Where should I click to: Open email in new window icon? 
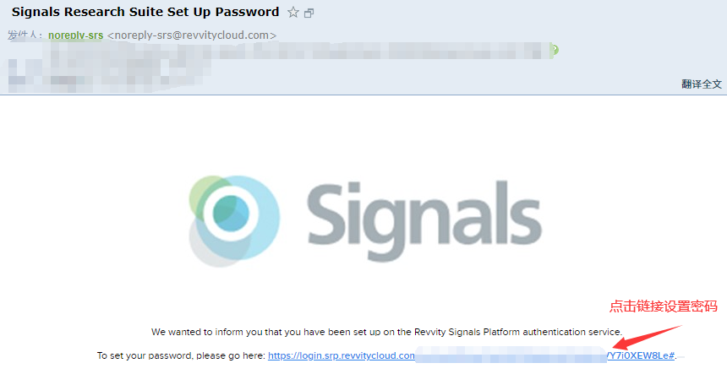tap(309, 13)
